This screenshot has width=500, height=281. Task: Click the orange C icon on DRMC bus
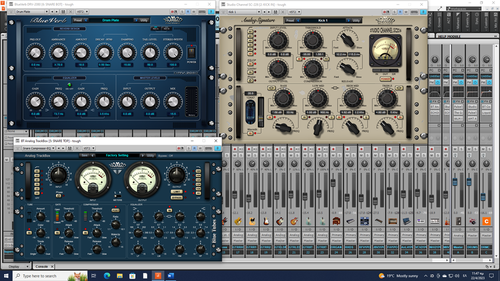click(486, 221)
